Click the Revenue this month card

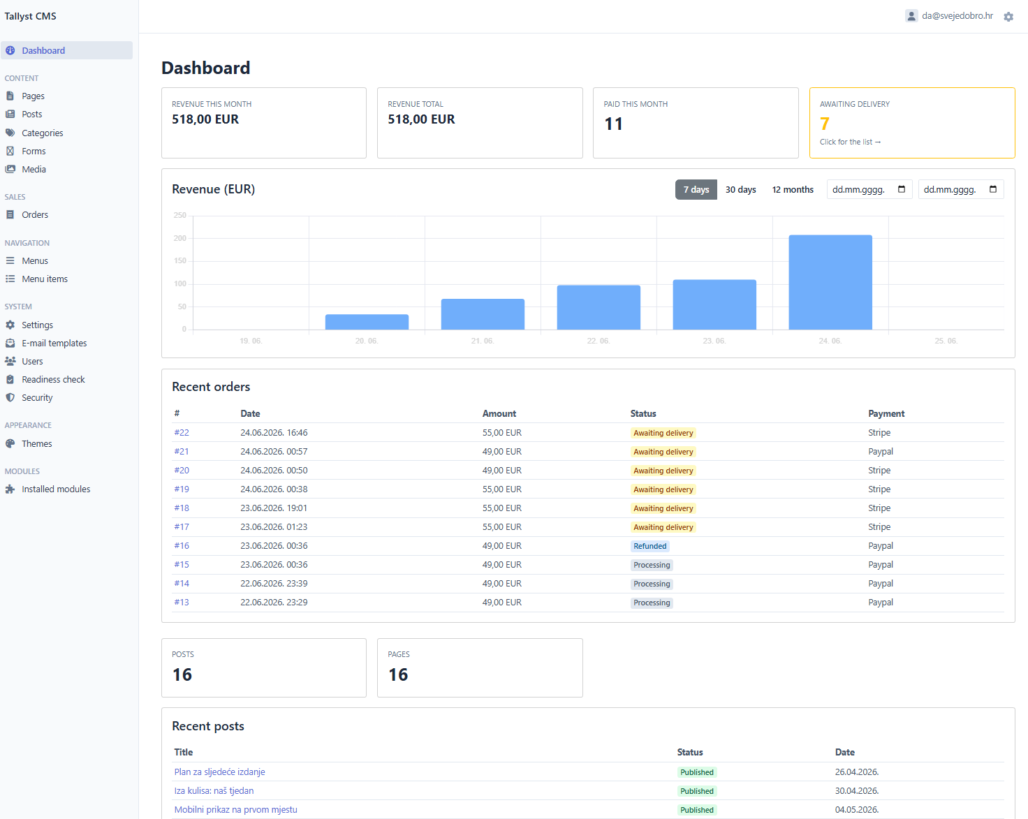(264, 123)
